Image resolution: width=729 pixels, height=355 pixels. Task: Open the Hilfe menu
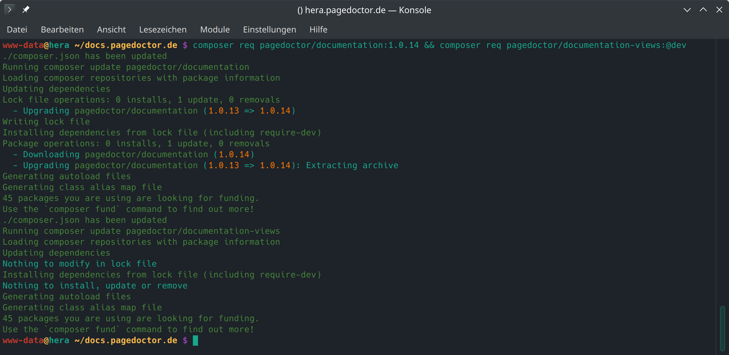point(318,30)
